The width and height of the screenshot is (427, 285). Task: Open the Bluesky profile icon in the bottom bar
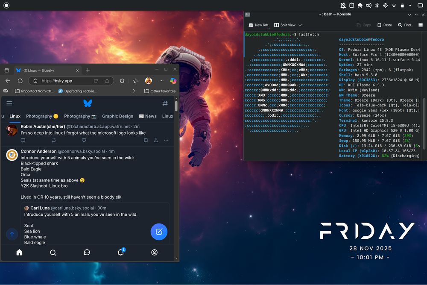[155, 252]
